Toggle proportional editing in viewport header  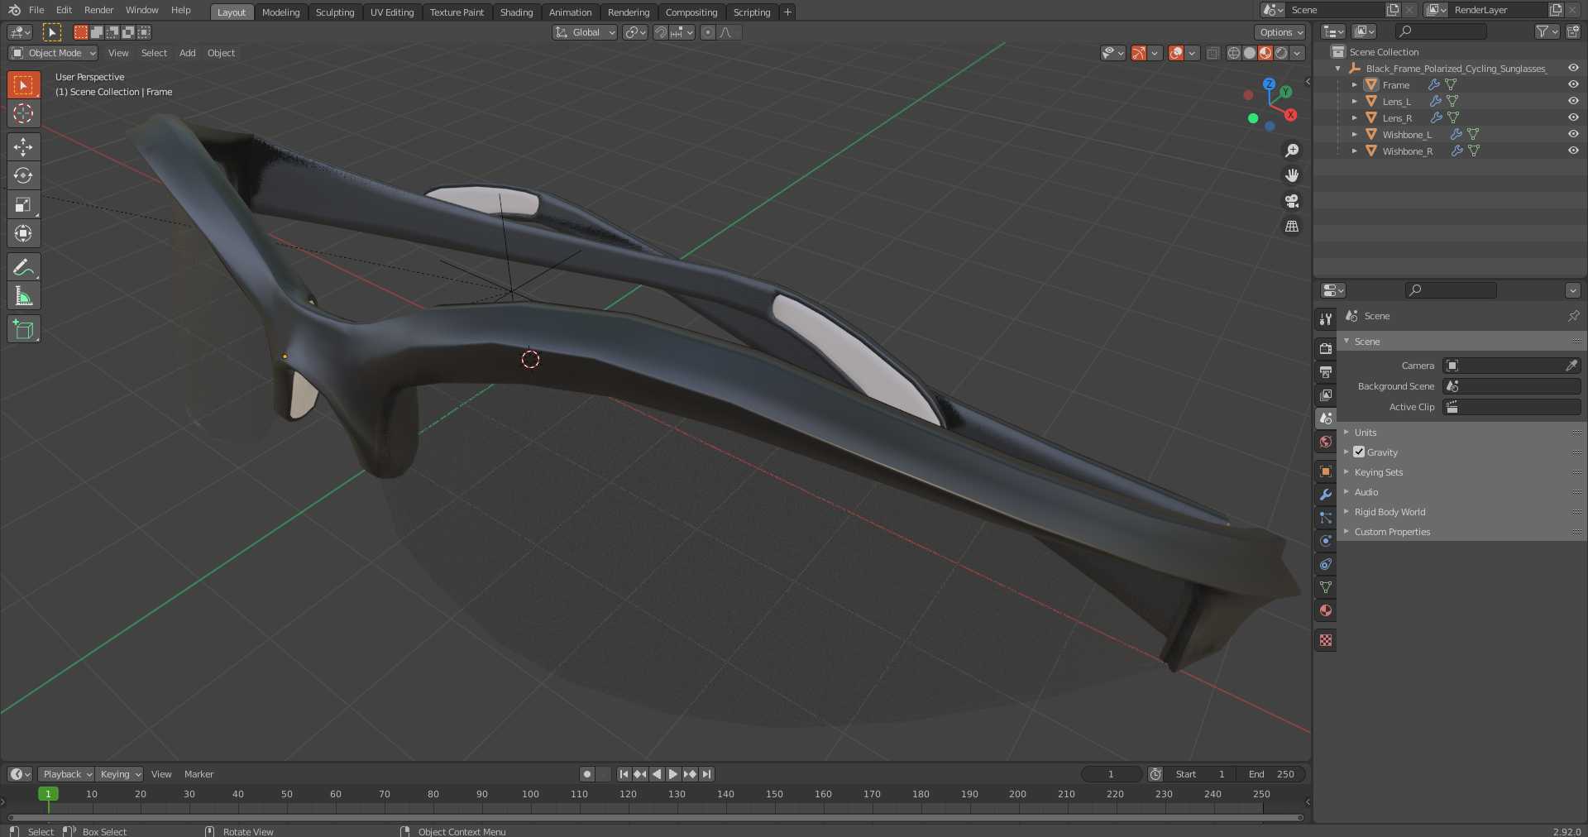[x=707, y=32]
